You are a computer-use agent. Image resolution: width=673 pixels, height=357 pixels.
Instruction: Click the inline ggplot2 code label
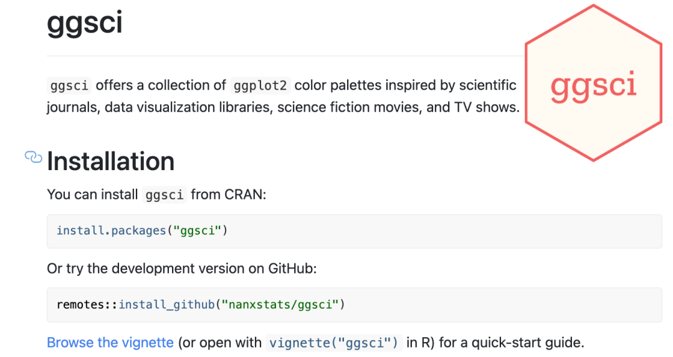click(260, 85)
